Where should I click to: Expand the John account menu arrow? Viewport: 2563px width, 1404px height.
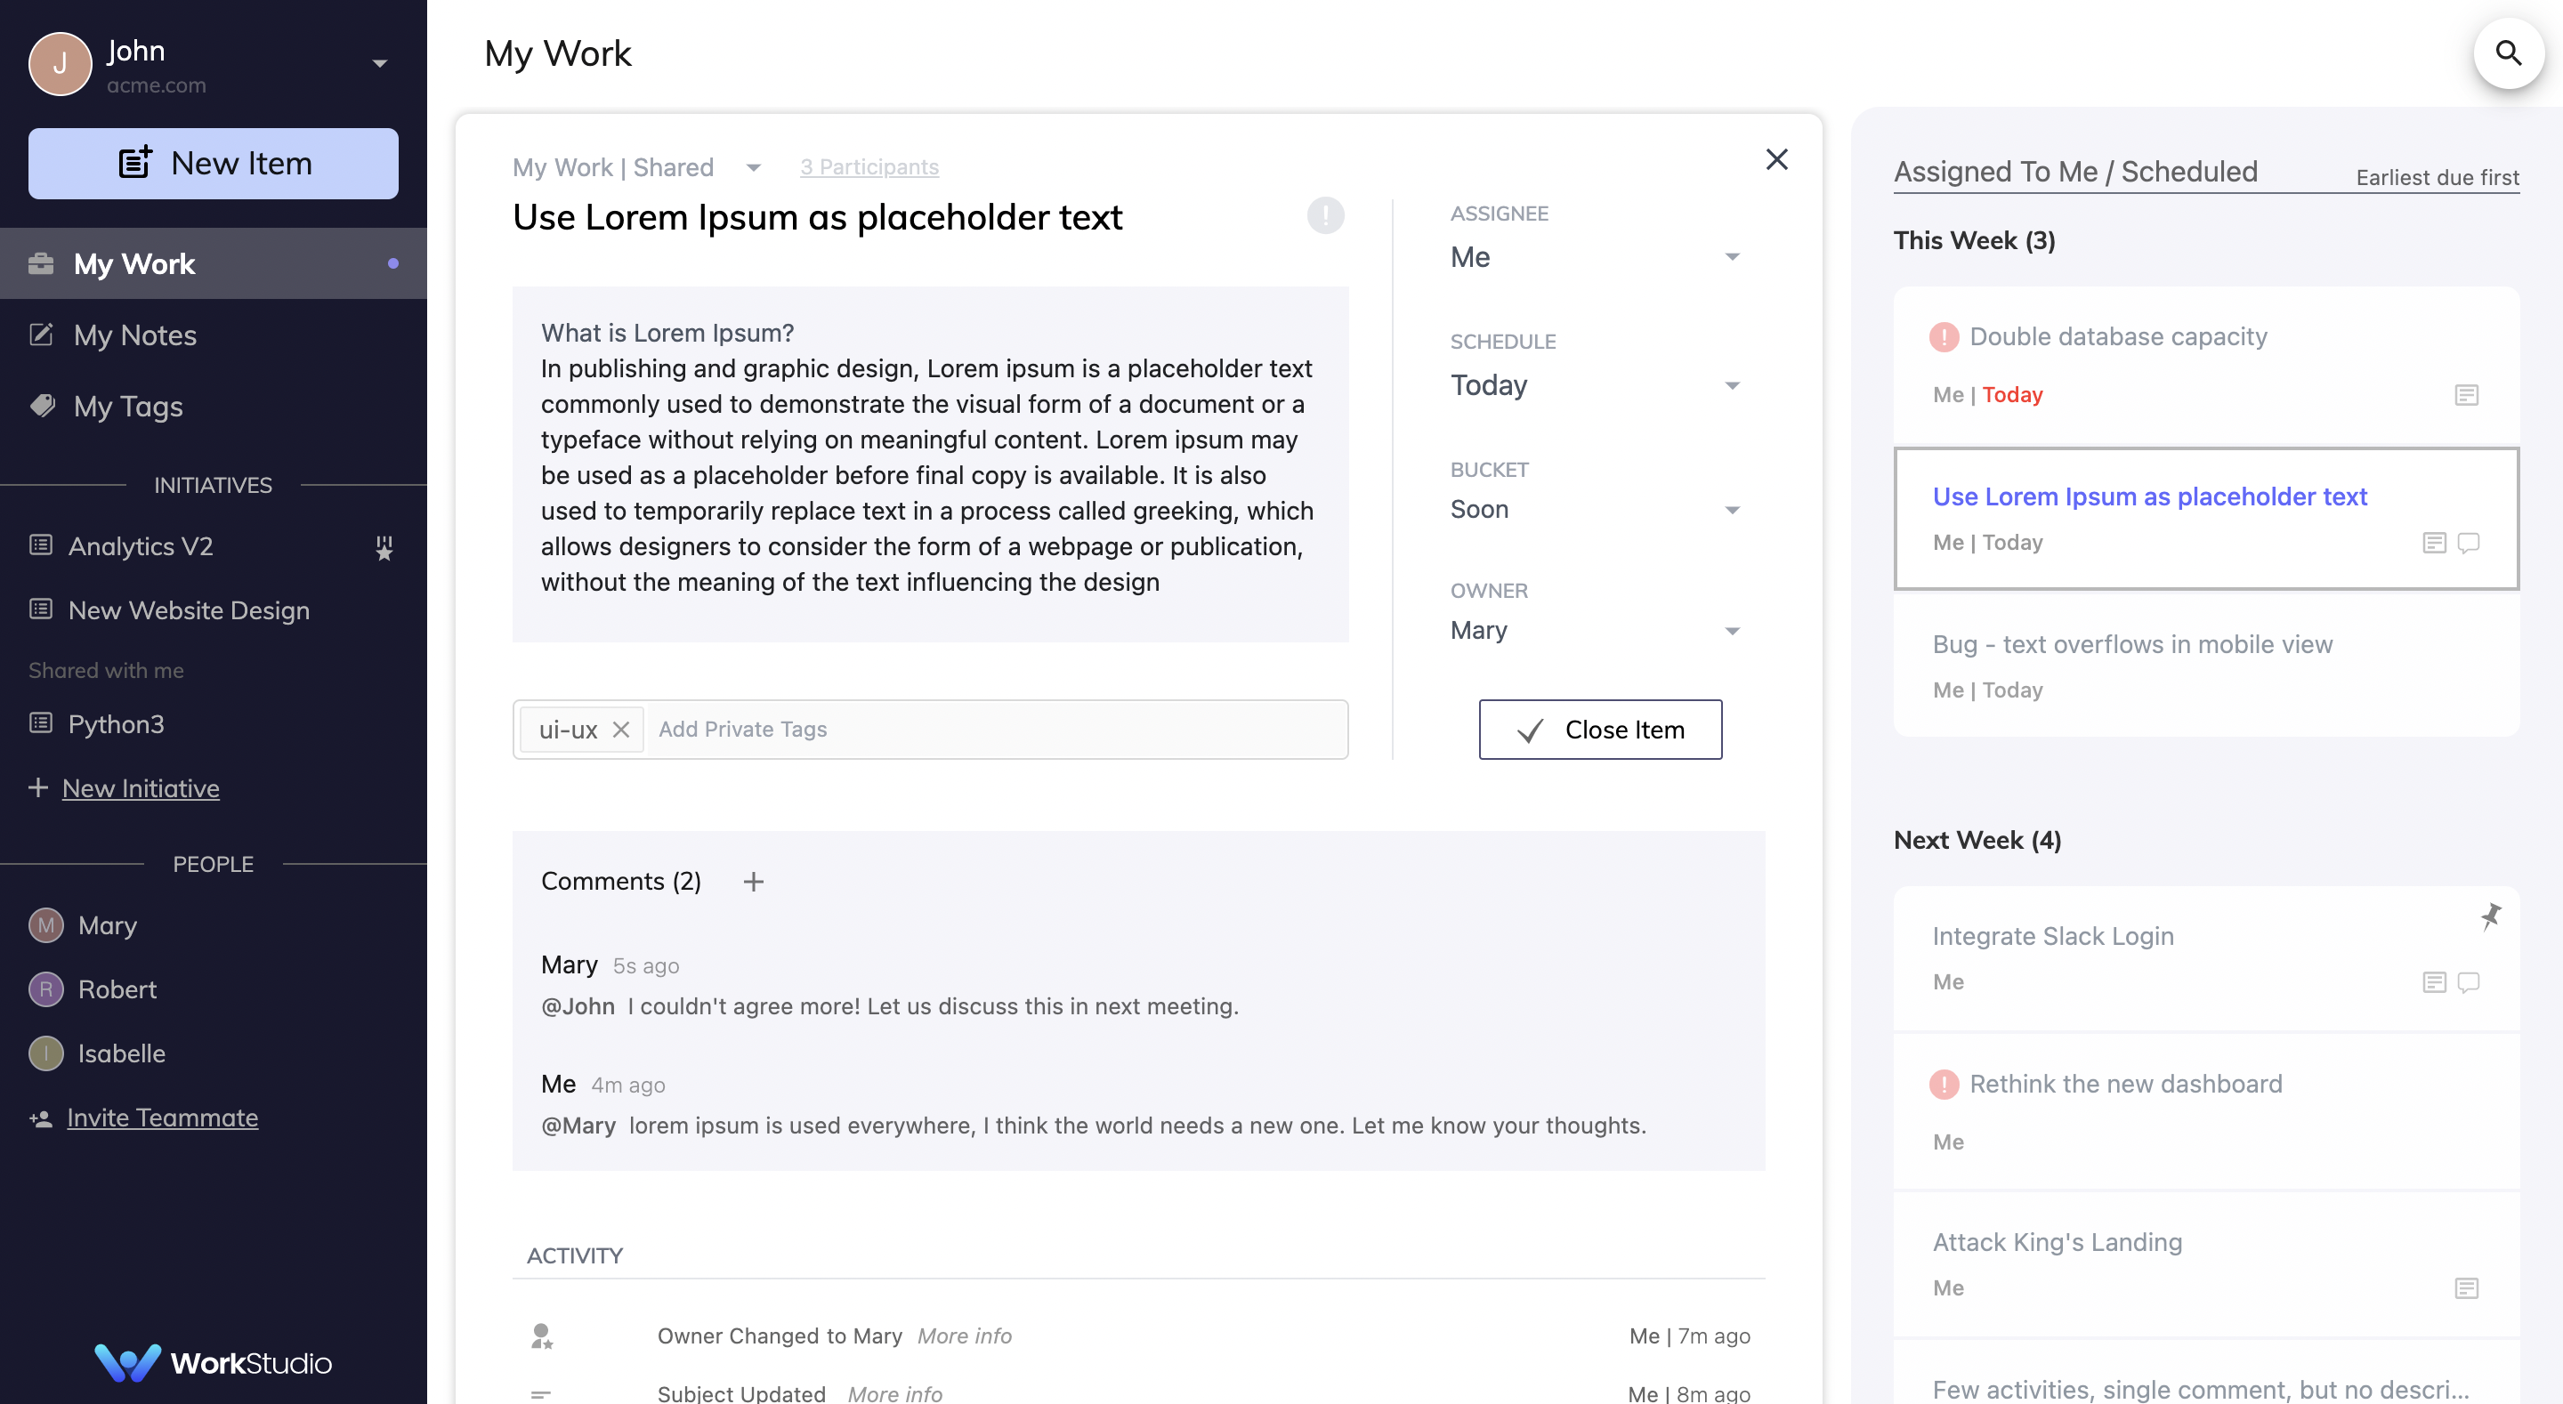coord(379,64)
